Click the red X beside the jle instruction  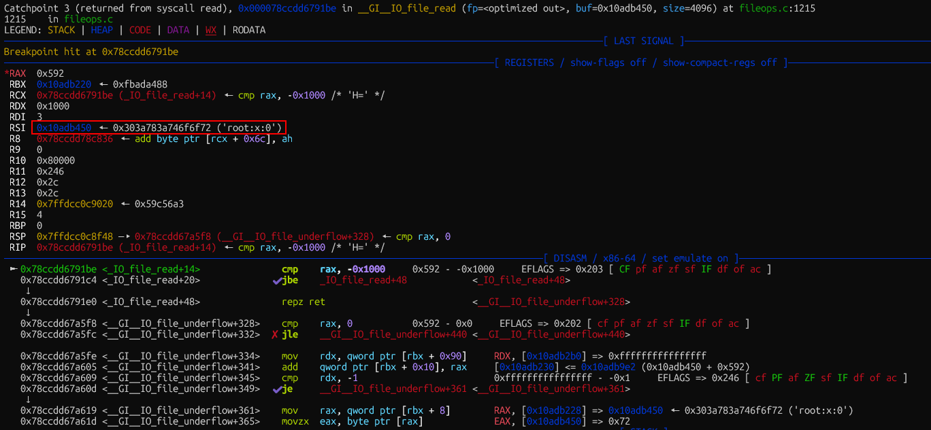275,334
